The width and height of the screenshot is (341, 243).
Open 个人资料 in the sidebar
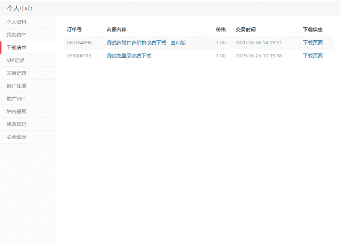(17, 22)
